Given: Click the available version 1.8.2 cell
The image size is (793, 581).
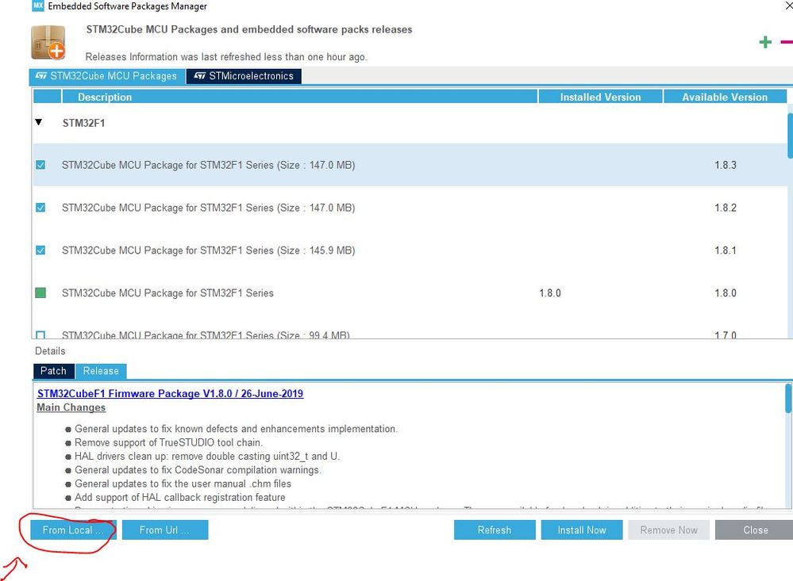Looking at the screenshot, I should (726, 208).
